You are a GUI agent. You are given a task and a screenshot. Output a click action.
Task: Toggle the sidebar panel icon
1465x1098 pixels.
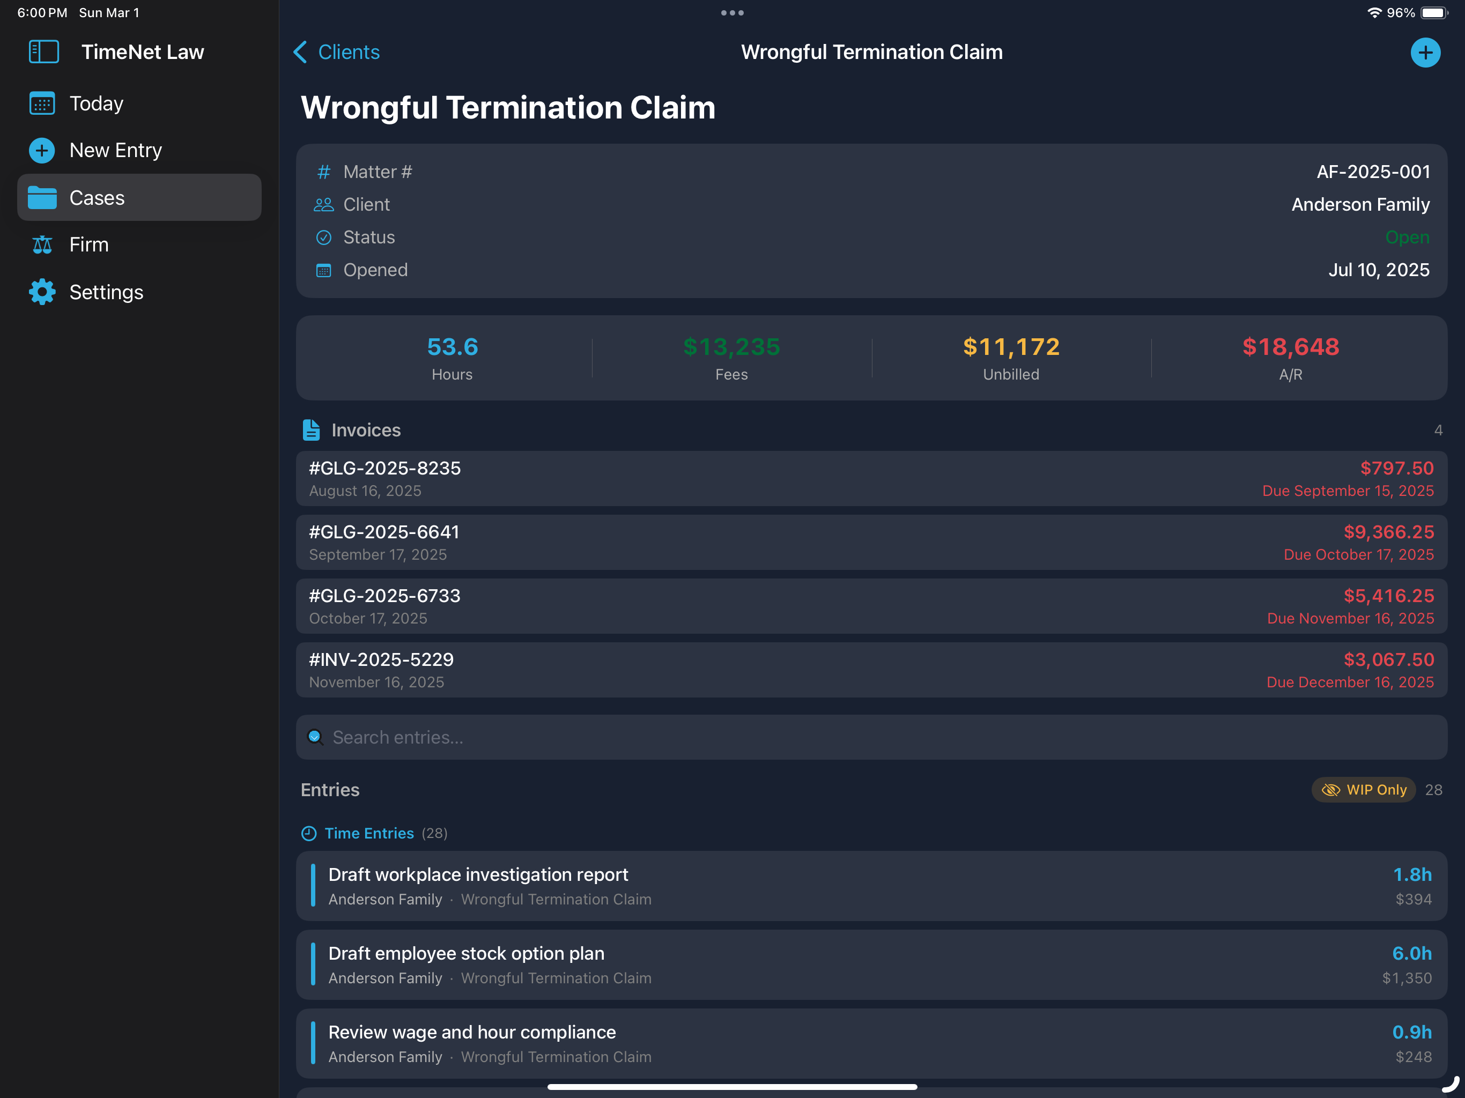[44, 51]
